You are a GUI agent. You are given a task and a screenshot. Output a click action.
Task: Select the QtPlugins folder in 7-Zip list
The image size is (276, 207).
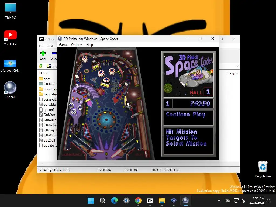pos(47,84)
